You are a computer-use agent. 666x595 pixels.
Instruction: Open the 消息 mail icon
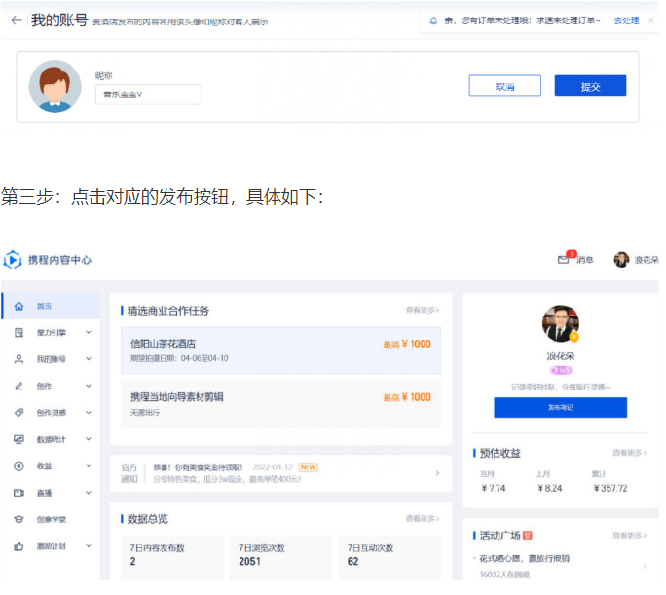(563, 259)
